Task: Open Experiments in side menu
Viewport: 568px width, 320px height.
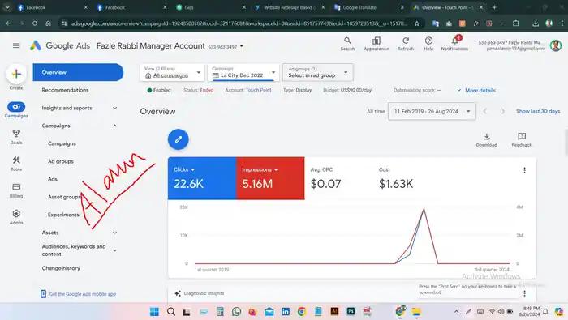Action: point(63,215)
